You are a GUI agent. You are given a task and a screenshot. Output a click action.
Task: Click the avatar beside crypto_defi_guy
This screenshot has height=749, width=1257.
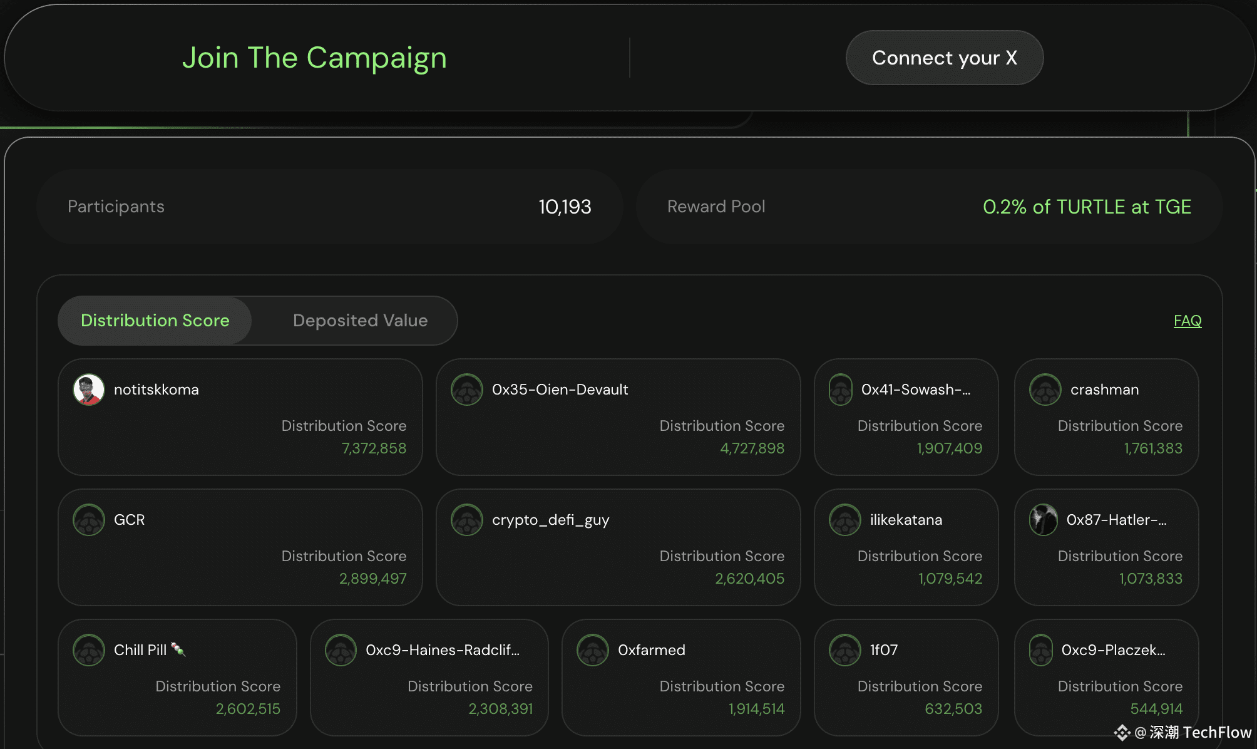[467, 520]
